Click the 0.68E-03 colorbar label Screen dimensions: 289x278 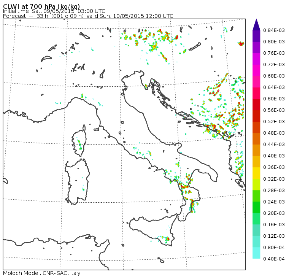pos(274,76)
